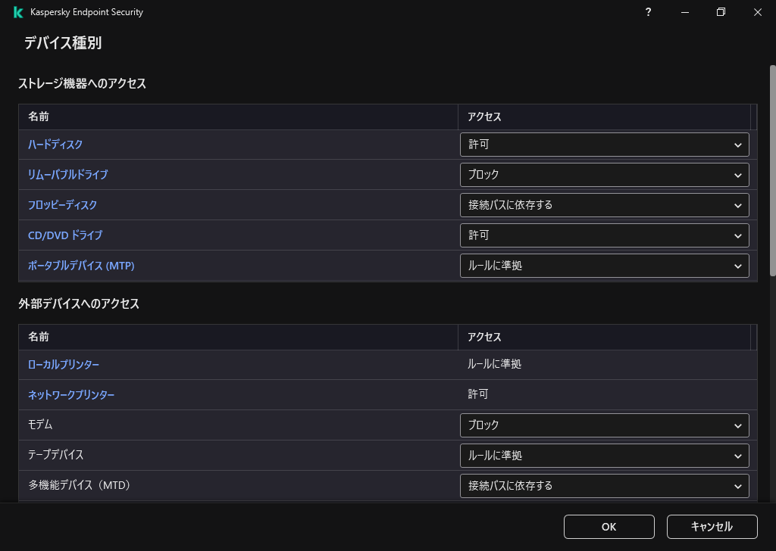Open the ローカルプリンター rules link

pos(63,364)
